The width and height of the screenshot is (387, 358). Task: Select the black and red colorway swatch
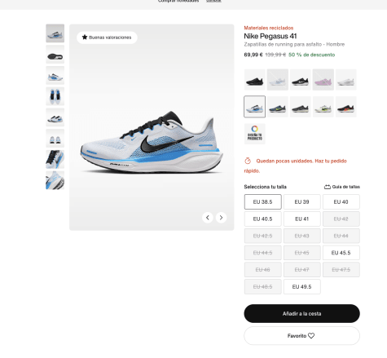click(345, 107)
